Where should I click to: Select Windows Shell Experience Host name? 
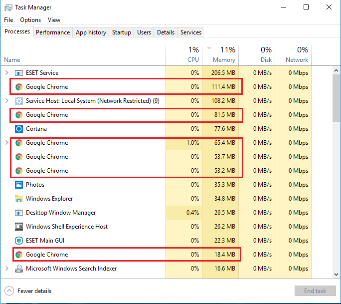(67, 227)
